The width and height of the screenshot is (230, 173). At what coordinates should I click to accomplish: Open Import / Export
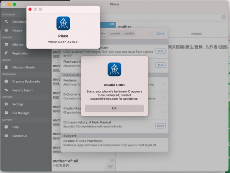pyautogui.click(x=22, y=90)
